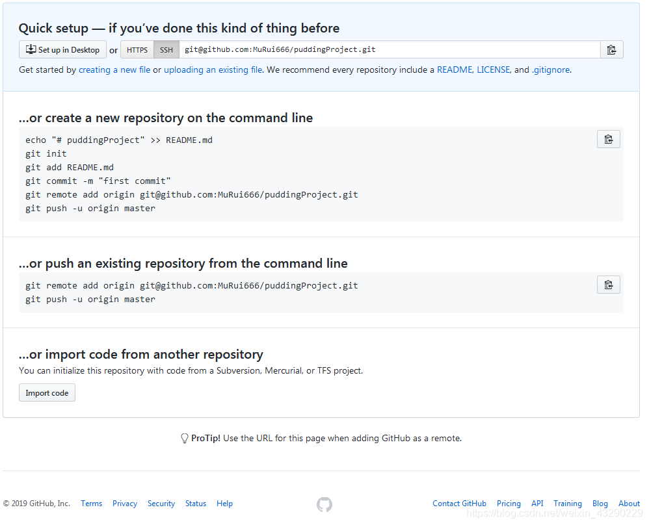Open the Privacy footer link
This screenshot has height=525, width=649.
pos(125,504)
